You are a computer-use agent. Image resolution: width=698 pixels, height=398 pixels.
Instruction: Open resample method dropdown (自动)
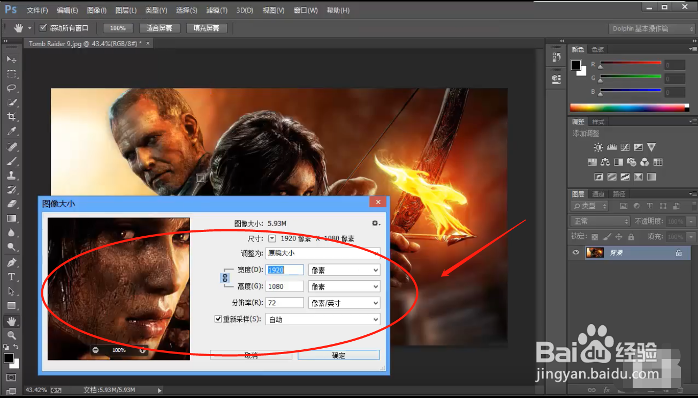point(323,319)
